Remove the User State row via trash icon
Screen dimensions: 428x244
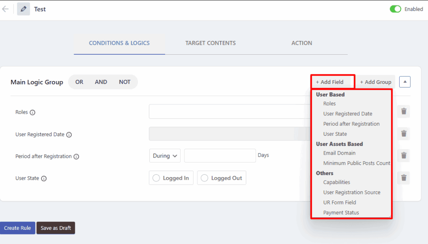coord(403,178)
